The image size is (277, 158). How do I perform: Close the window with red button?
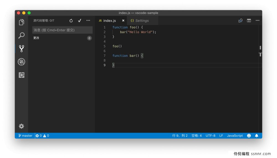click(x=19, y=13)
